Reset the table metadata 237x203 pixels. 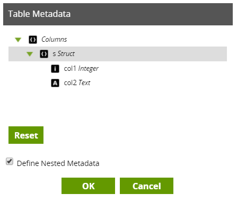point(26,135)
